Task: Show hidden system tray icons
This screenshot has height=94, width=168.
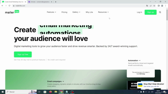Action: [138, 92]
